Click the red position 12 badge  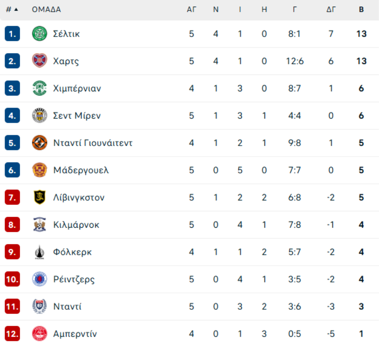(12, 334)
